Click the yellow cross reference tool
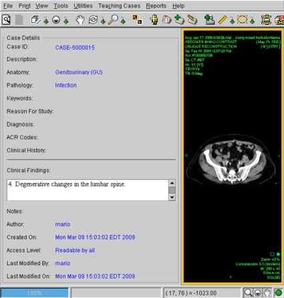This screenshot has width=284, height=298. tap(154, 19)
